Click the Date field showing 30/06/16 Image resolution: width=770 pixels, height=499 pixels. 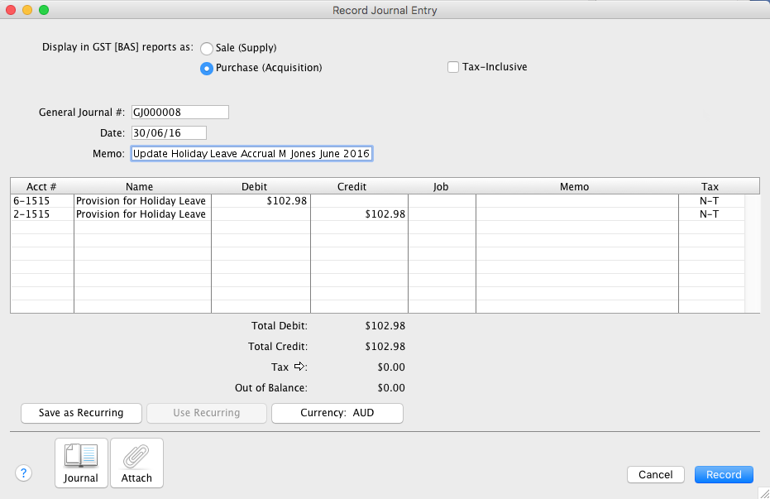pyautogui.click(x=169, y=132)
